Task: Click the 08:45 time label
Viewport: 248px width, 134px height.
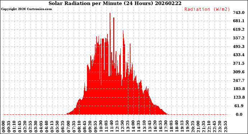Action: coord(85,127)
